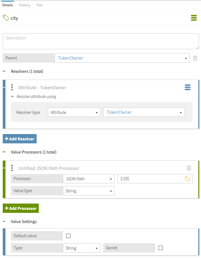Image resolution: width=201 pixels, height=258 pixels.
Task: Click the green tag icon beside city
Action: tap(6, 18)
